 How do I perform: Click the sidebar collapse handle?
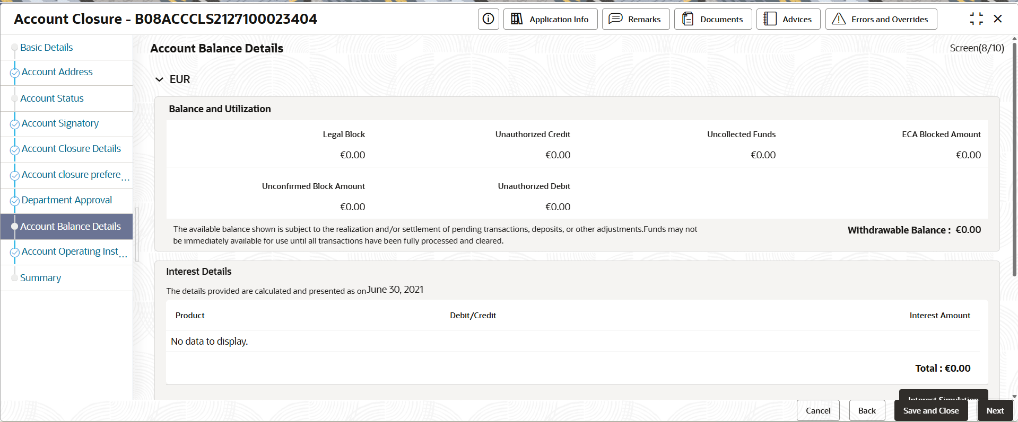(137, 235)
